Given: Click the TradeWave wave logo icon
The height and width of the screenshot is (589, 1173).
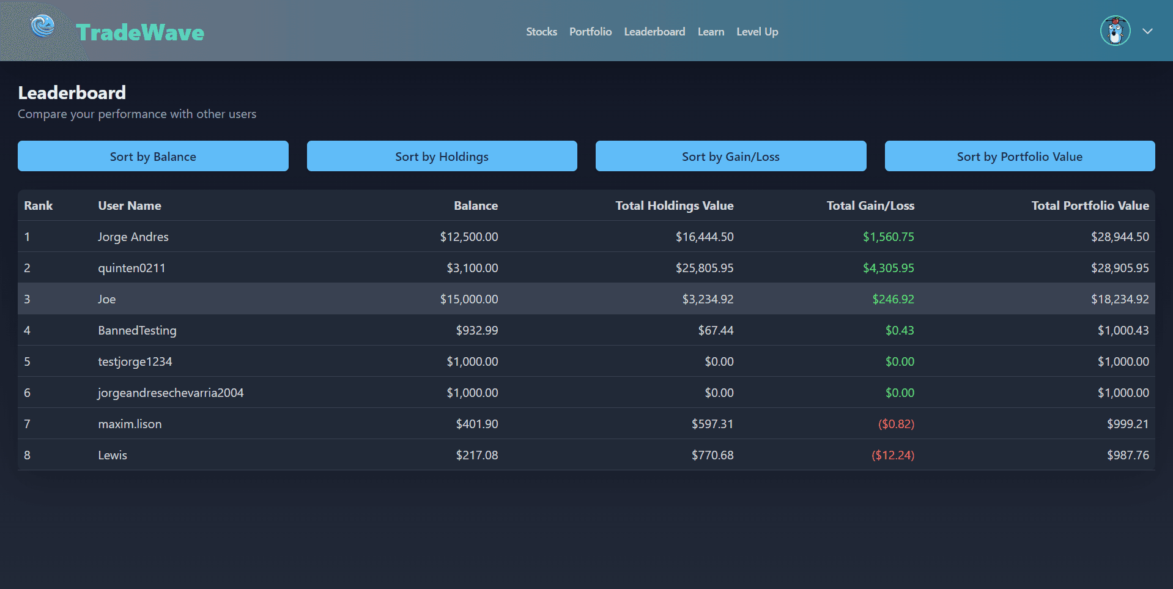Looking at the screenshot, I should pos(42,27).
